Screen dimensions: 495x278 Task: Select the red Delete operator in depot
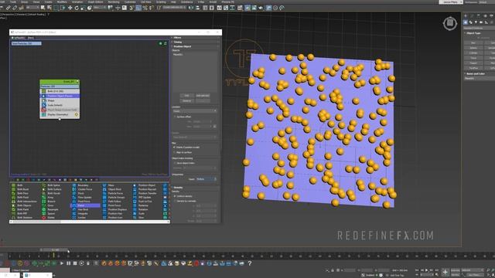click(49, 218)
